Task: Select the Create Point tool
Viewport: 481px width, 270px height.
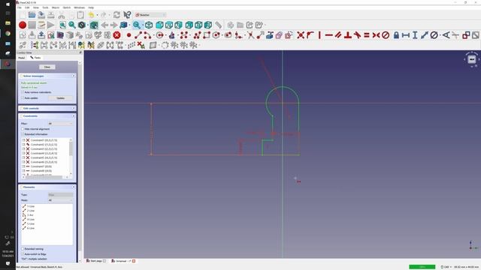Action: (x=129, y=35)
